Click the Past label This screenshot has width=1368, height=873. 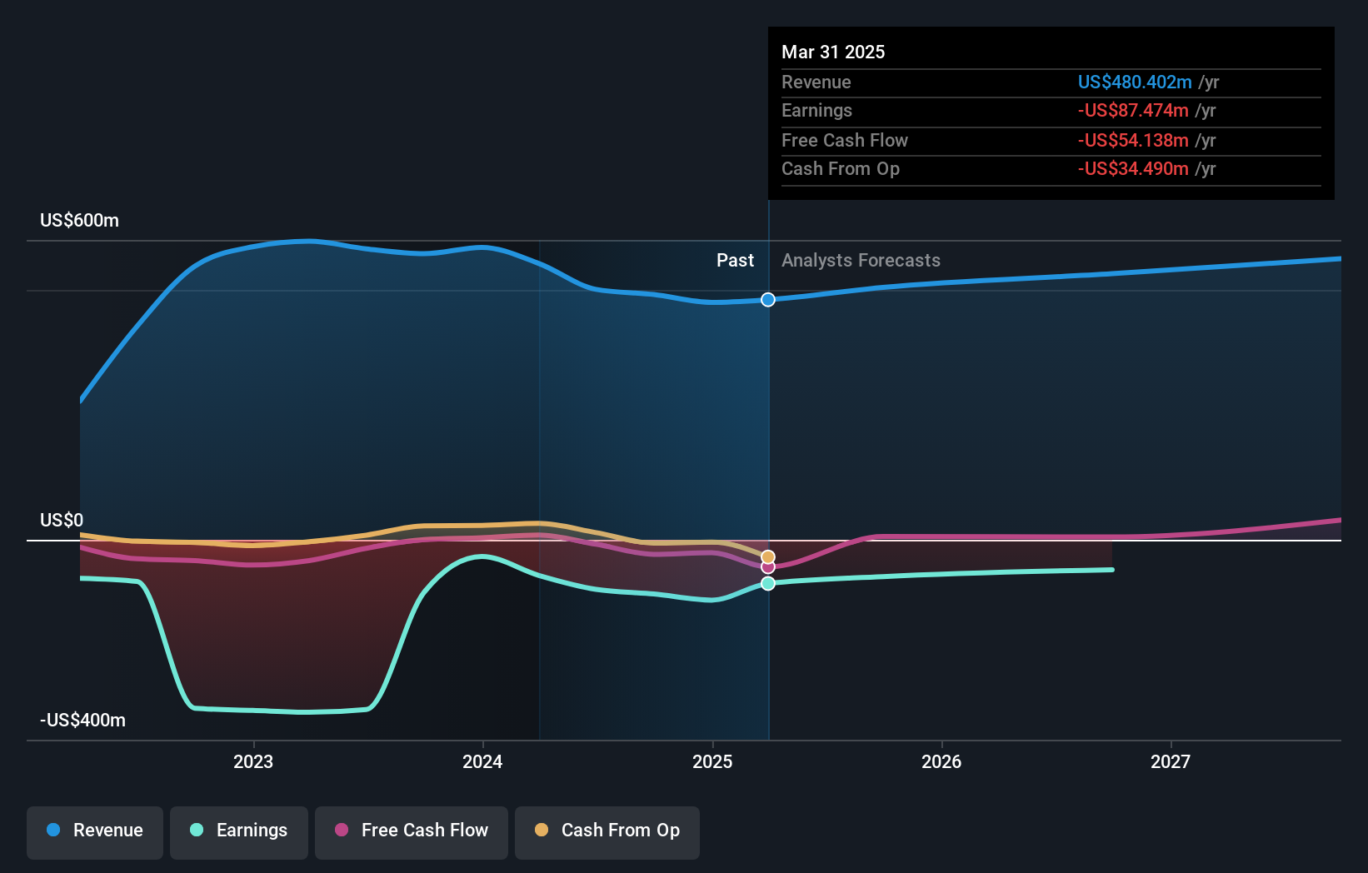[735, 261]
